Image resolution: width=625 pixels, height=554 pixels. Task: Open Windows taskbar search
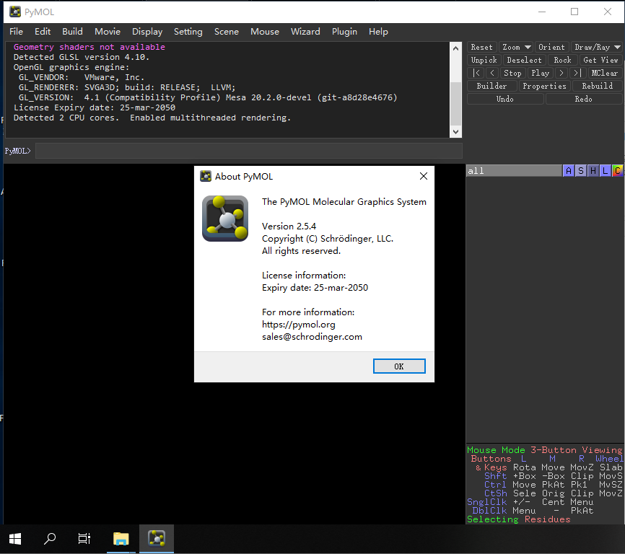[49, 539]
